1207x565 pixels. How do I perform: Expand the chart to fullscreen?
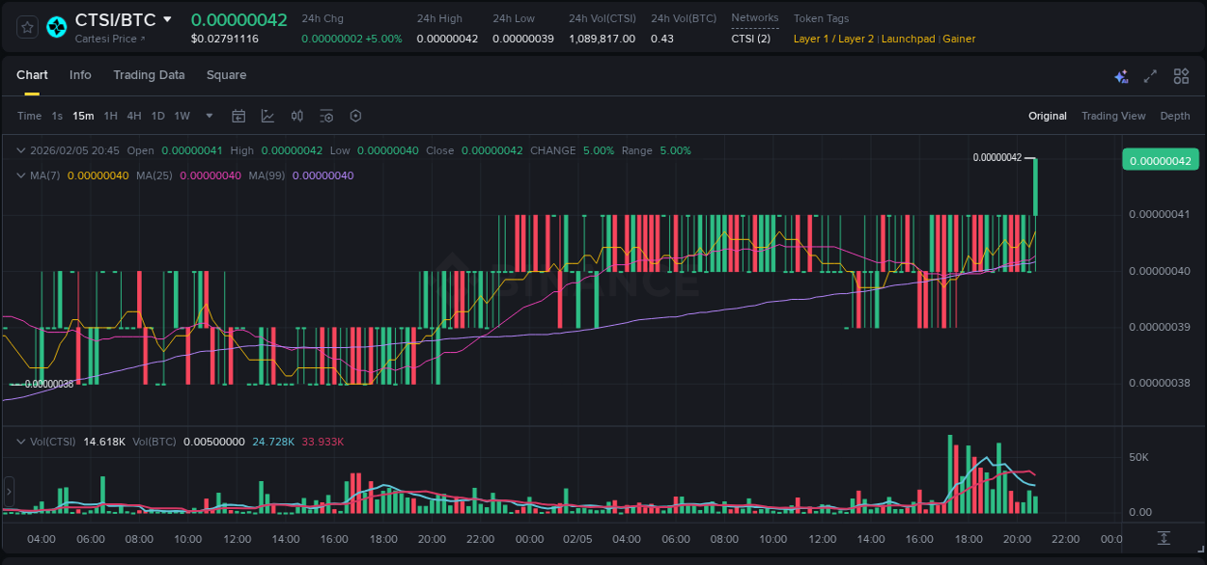[x=1149, y=75]
